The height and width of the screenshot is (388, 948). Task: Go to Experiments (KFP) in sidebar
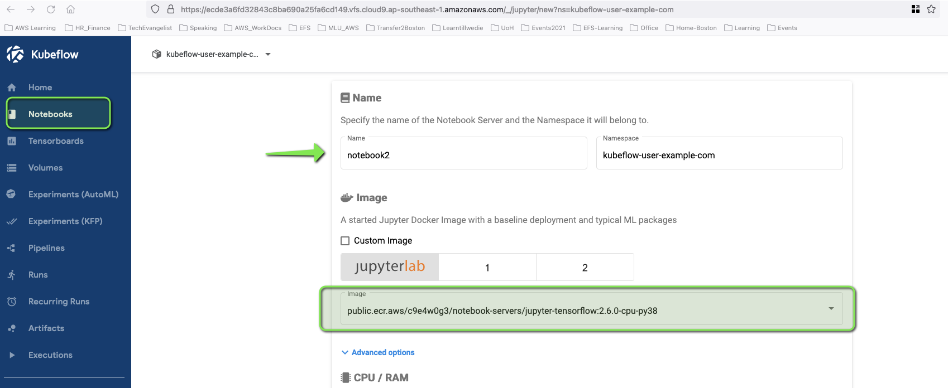pos(65,221)
